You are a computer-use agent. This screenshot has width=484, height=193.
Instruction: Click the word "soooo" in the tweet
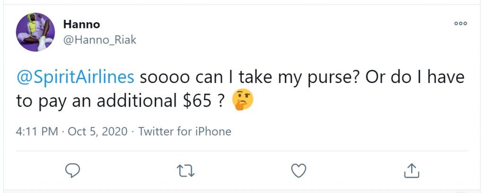click(x=164, y=79)
